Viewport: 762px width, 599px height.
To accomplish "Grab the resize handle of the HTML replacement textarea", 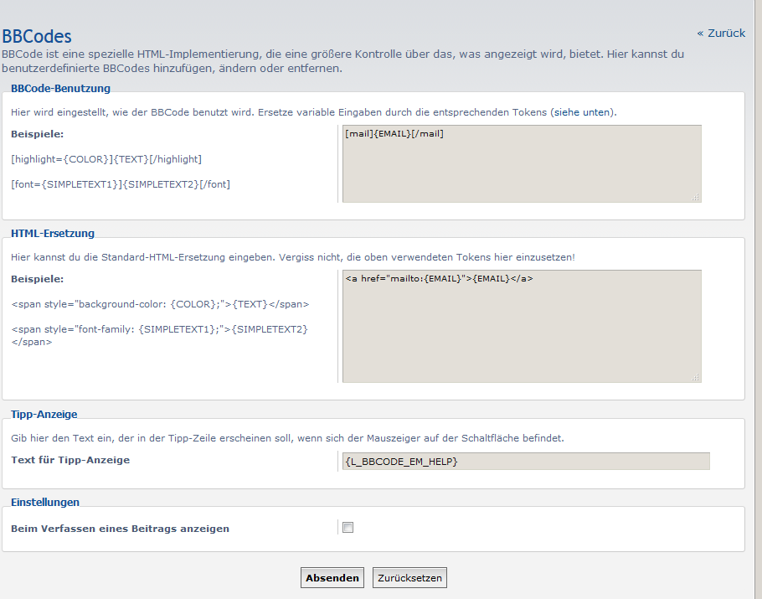I will pyautogui.click(x=696, y=378).
